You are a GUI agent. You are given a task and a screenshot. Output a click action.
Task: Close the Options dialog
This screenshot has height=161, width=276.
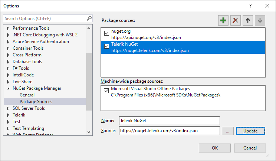267,6
